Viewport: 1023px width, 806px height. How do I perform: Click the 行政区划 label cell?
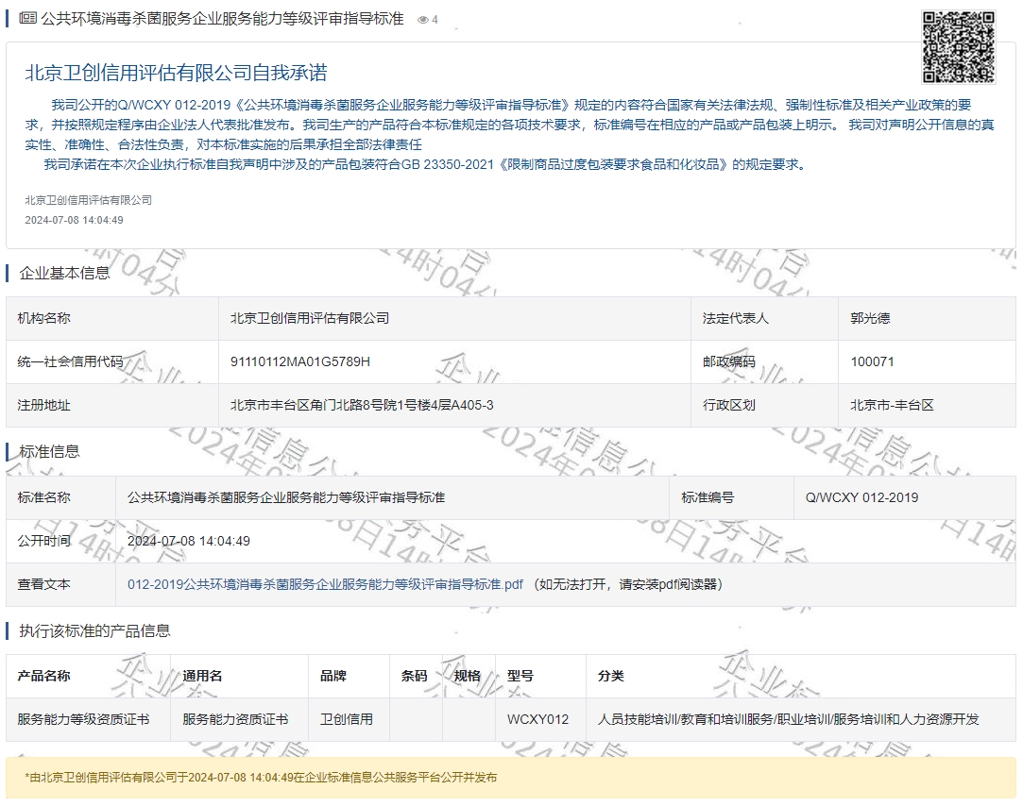click(764, 405)
